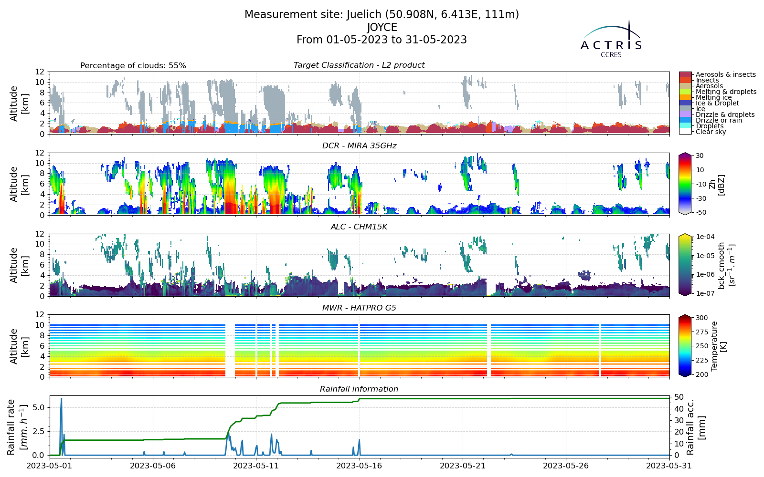
Task: Click the MWR - HATPRO G5 panel title
Action: point(359,308)
